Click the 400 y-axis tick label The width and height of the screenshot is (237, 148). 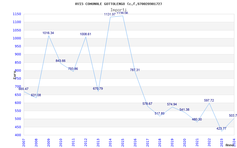point(18,135)
